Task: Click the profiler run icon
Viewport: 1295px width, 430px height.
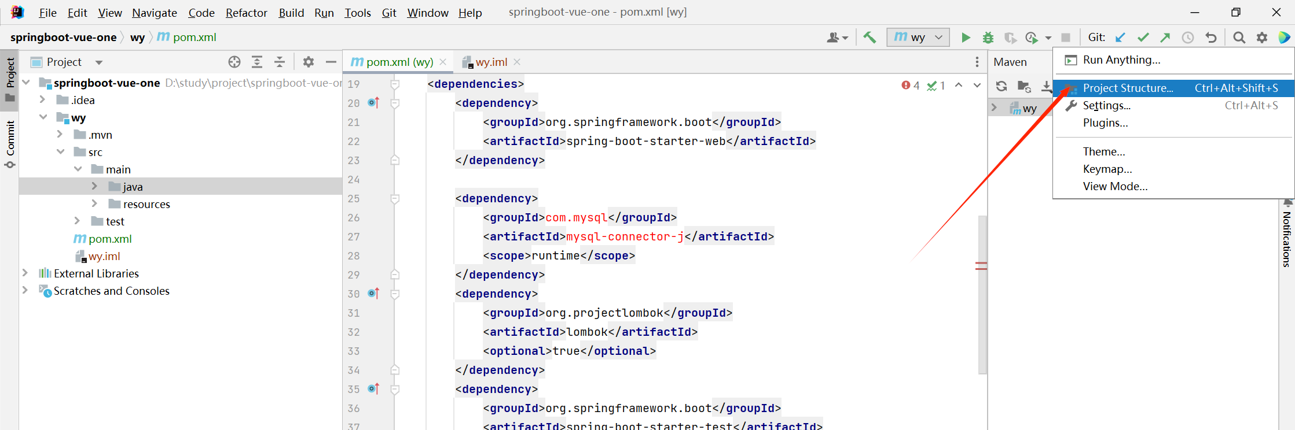Action: point(1032,38)
